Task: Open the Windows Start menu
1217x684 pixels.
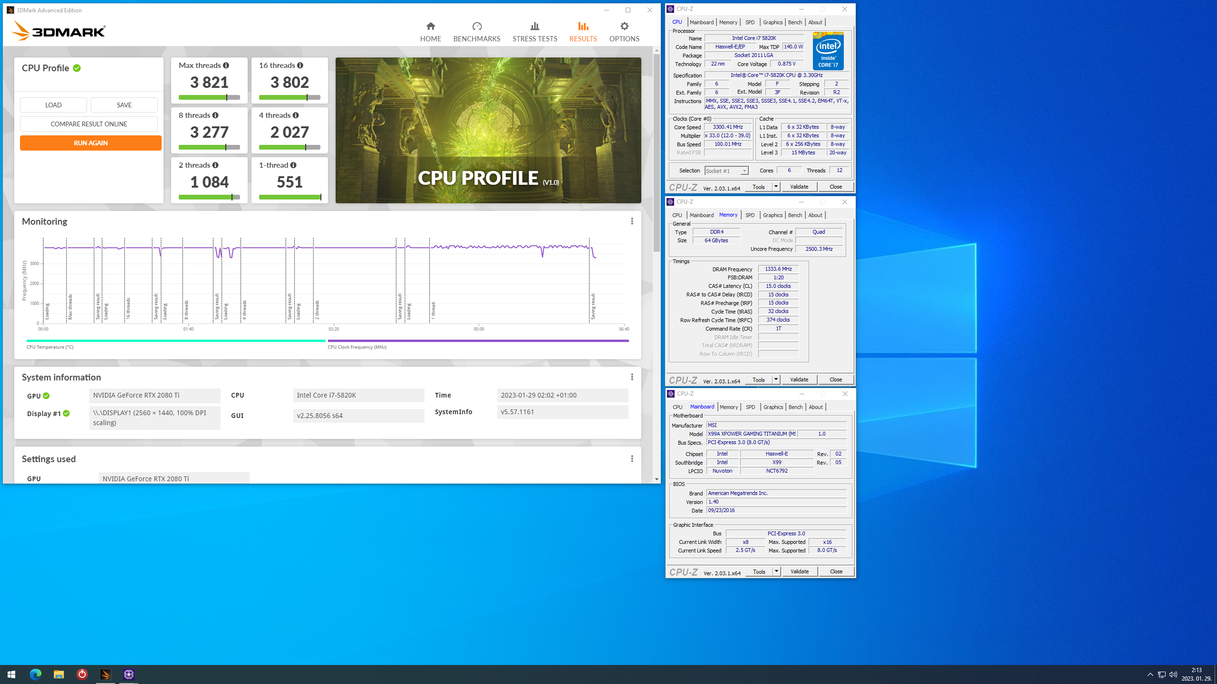Action: click(11, 674)
